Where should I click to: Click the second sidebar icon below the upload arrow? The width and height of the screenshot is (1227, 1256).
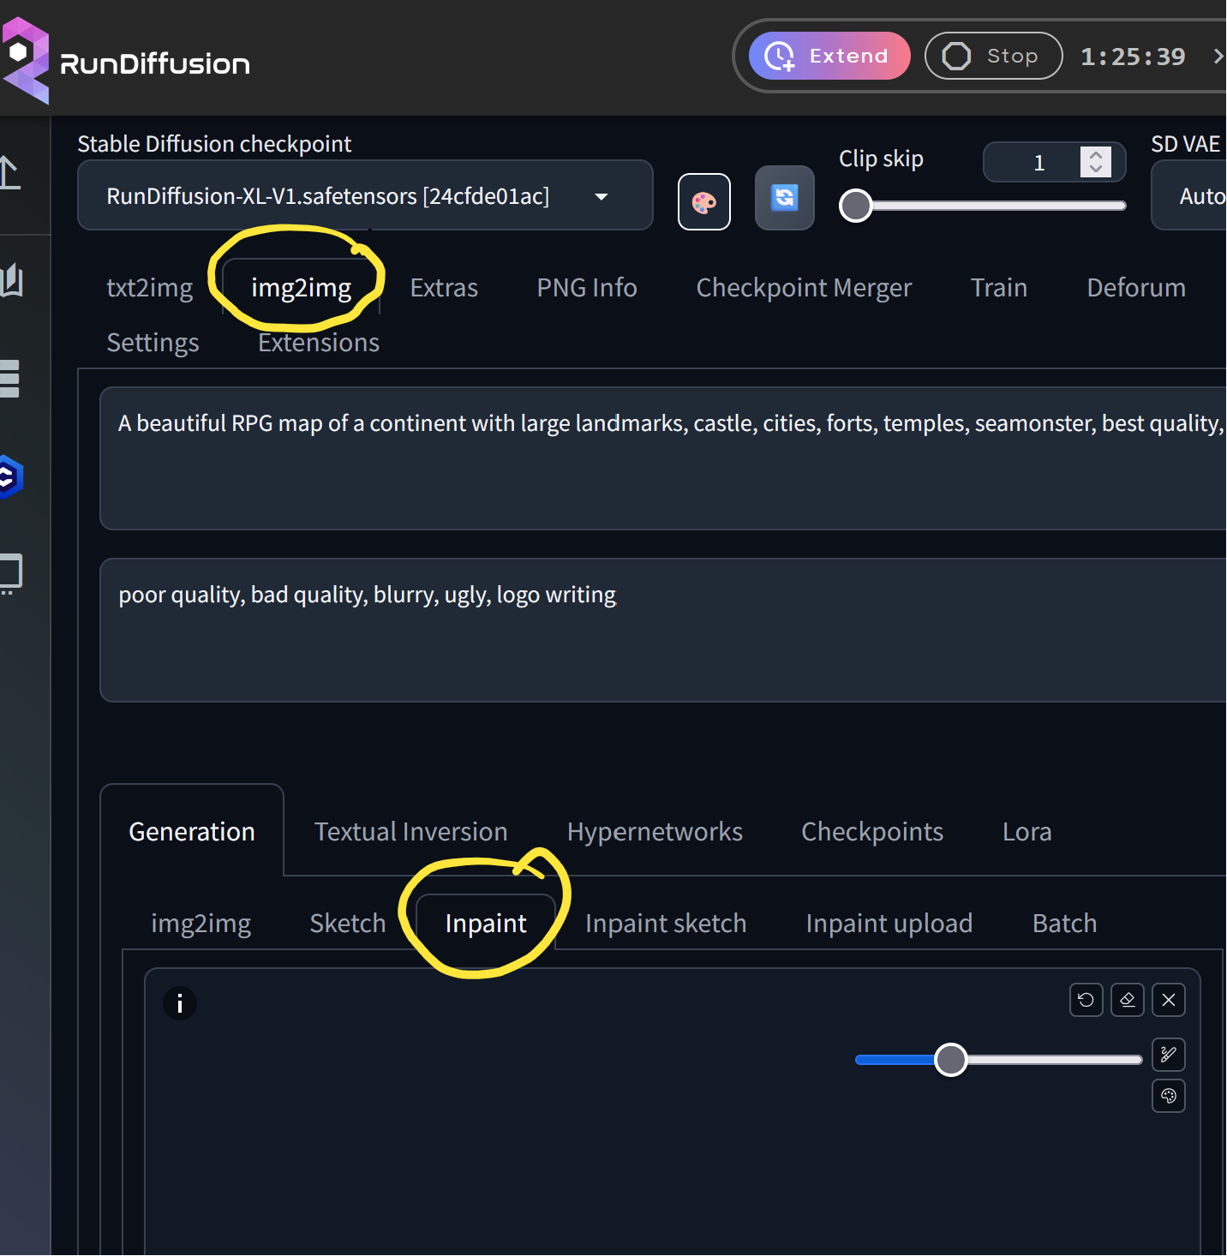click(x=11, y=279)
